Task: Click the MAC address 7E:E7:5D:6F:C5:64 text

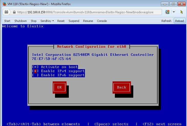Action: [51, 59]
